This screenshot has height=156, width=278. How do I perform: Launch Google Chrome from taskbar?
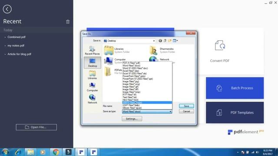click(x=56, y=152)
